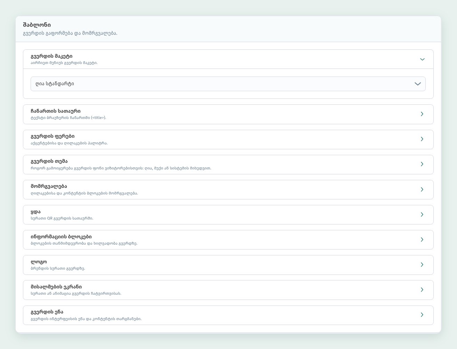Click the გვერდის მაკეტი heading
The image size is (457, 349).
coord(51,56)
